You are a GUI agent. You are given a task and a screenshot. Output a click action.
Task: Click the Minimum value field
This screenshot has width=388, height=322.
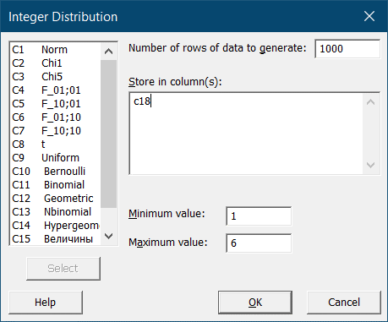pos(259,216)
